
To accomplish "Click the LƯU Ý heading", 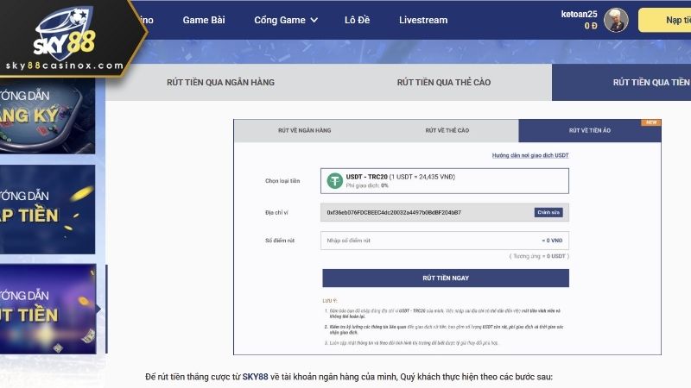I will coord(330,301).
